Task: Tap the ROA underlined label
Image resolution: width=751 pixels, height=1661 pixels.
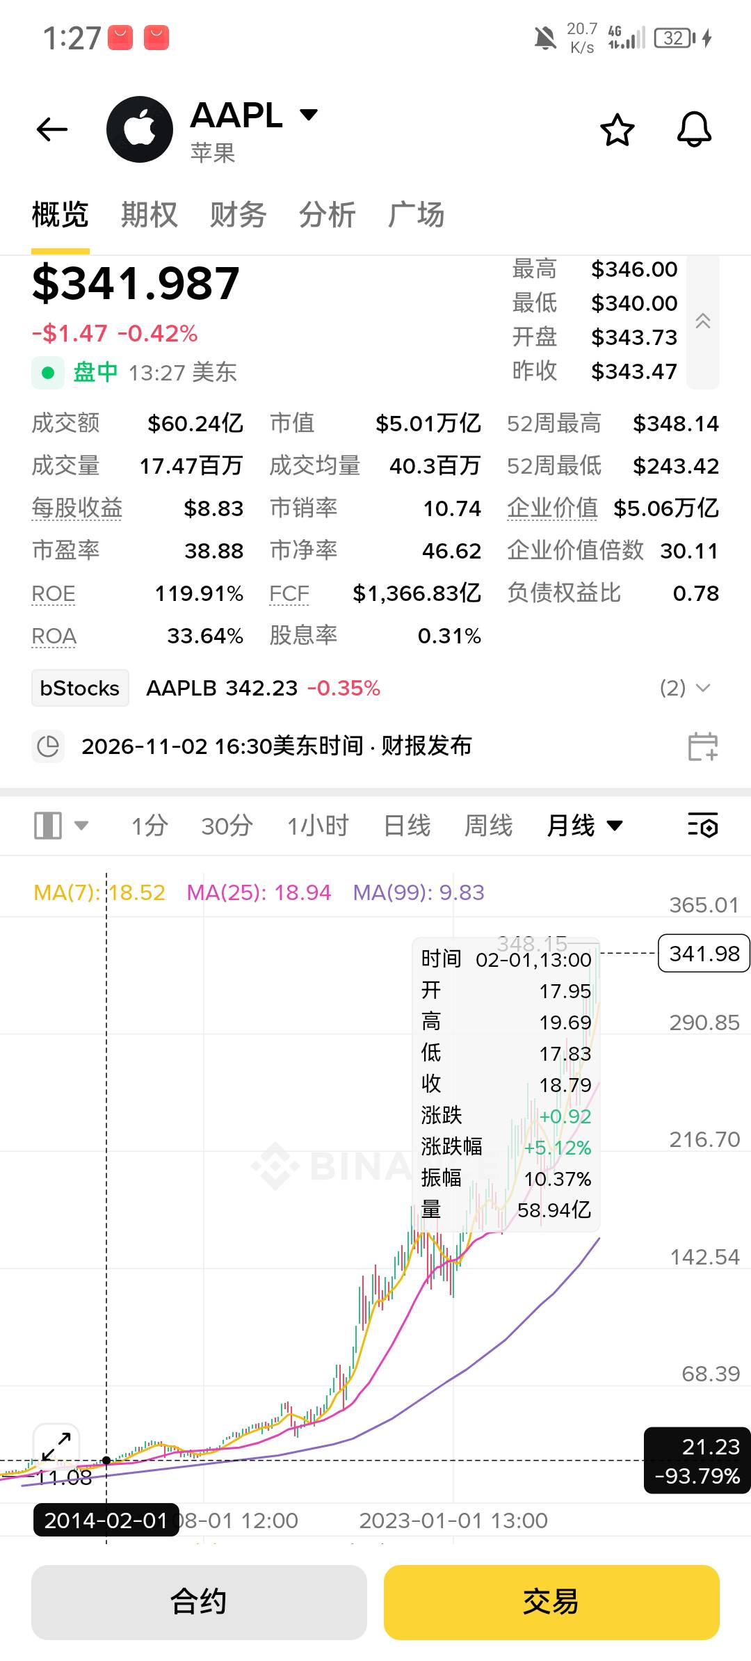Action: tap(54, 636)
